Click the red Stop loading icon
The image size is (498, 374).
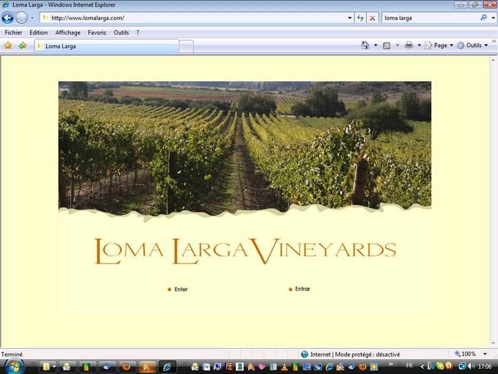click(x=372, y=18)
